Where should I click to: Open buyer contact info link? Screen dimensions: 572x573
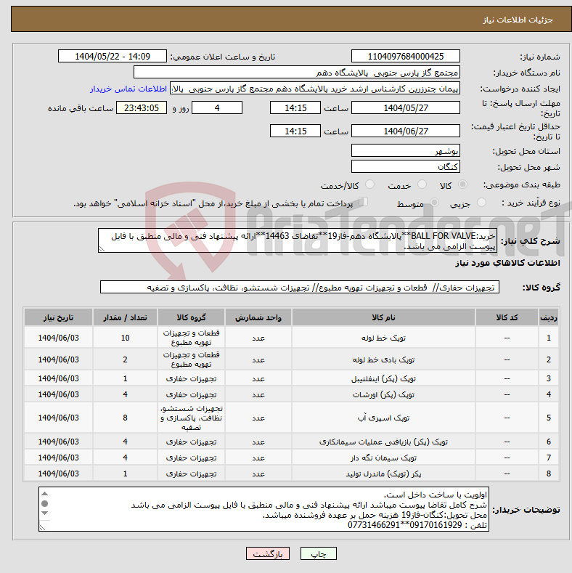coord(128,89)
